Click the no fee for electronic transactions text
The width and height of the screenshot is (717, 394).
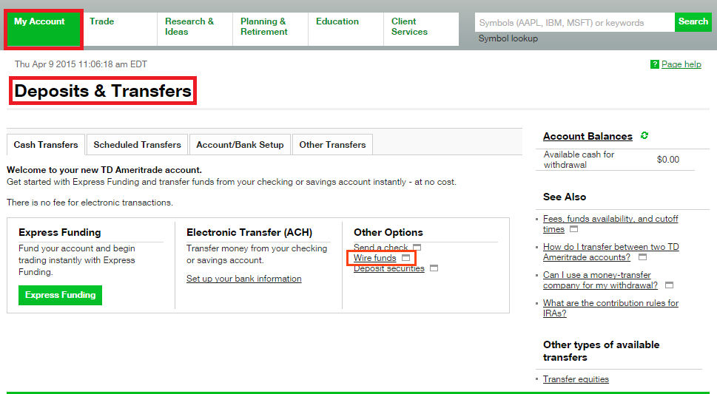click(x=90, y=203)
